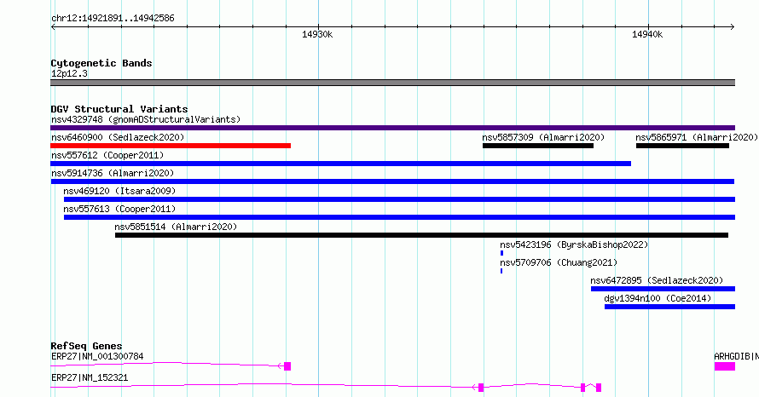759x397 pixels.
Task: Click the purple nsv4329748 variant bar
Action: tap(392, 128)
